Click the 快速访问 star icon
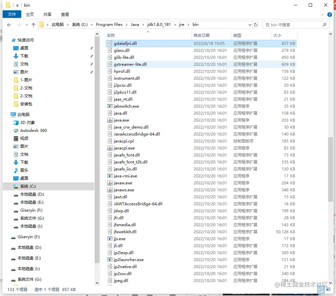Image resolution: width=336 pixels, height=296 pixels. [x=14, y=40]
